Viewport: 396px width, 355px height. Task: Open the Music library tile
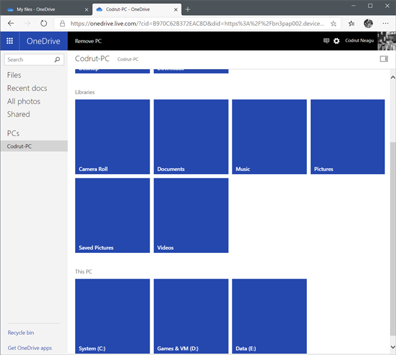click(269, 137)
